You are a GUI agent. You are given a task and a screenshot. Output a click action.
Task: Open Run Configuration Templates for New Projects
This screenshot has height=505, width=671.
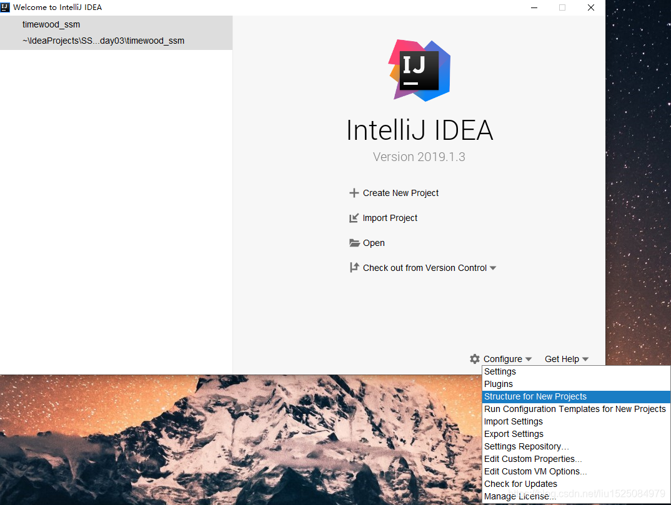[577, 409]
